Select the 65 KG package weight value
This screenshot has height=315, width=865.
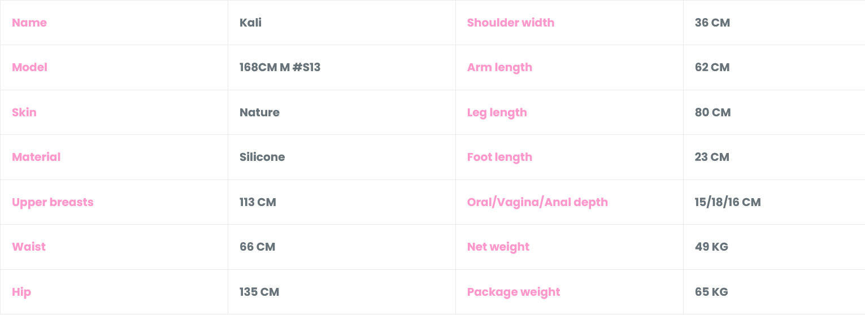coord(711,292)
